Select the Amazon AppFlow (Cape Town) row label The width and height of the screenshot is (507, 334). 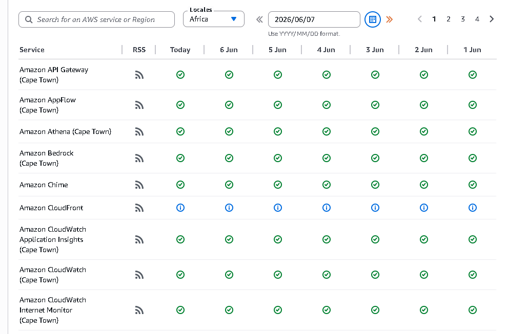(x=48, y=105)
